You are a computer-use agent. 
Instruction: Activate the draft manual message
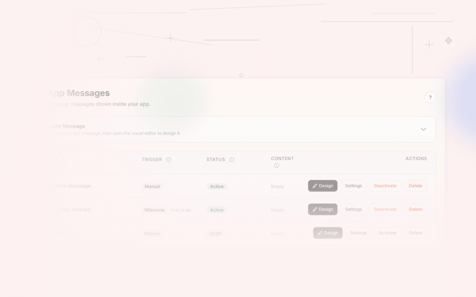pos(388,232)
